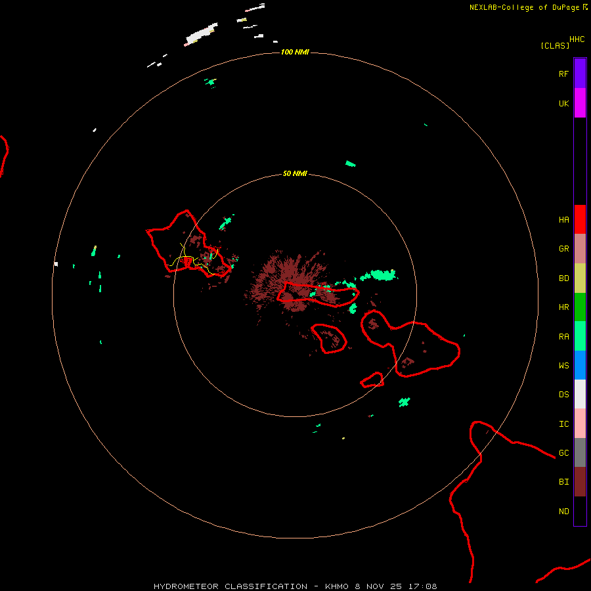
Task: Click the GC legend label
Action: click(x=563, y=453)
